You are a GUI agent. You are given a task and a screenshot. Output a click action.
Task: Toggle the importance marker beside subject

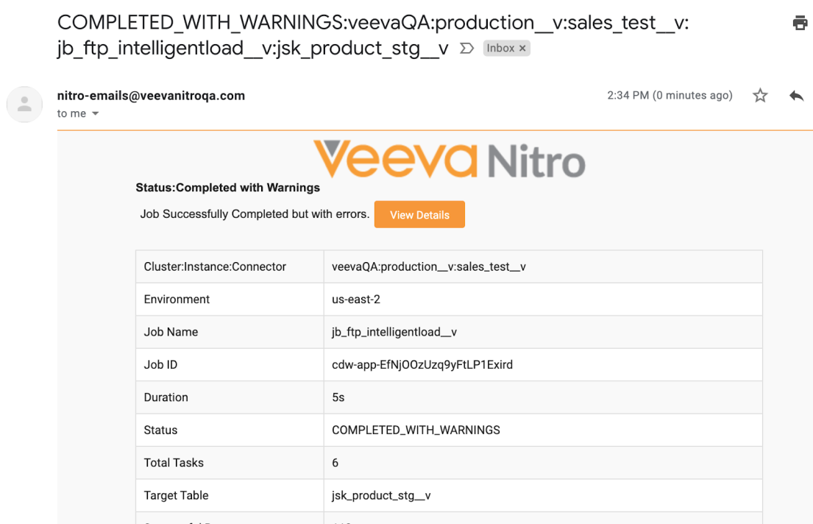466,49
